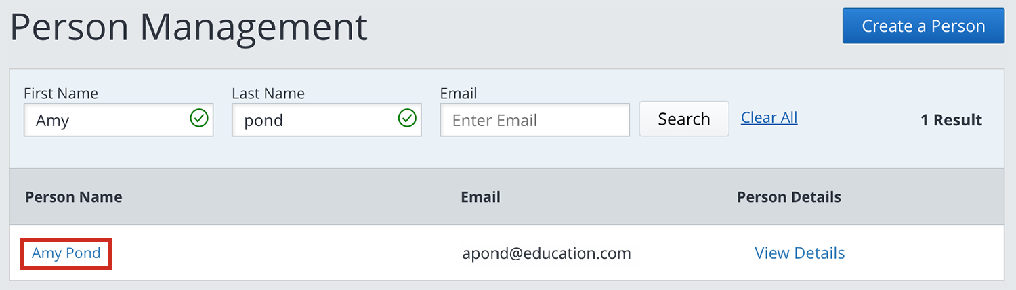Click the 1 Result count text
Viewport: 1016px width, 290px height.
(x=950, y=120)
